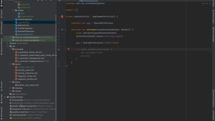Go to next highlighted error arrow
Image resolution: width=215 pixels, height=121 pixels.
pyautogui.click(x=210, y=4)
